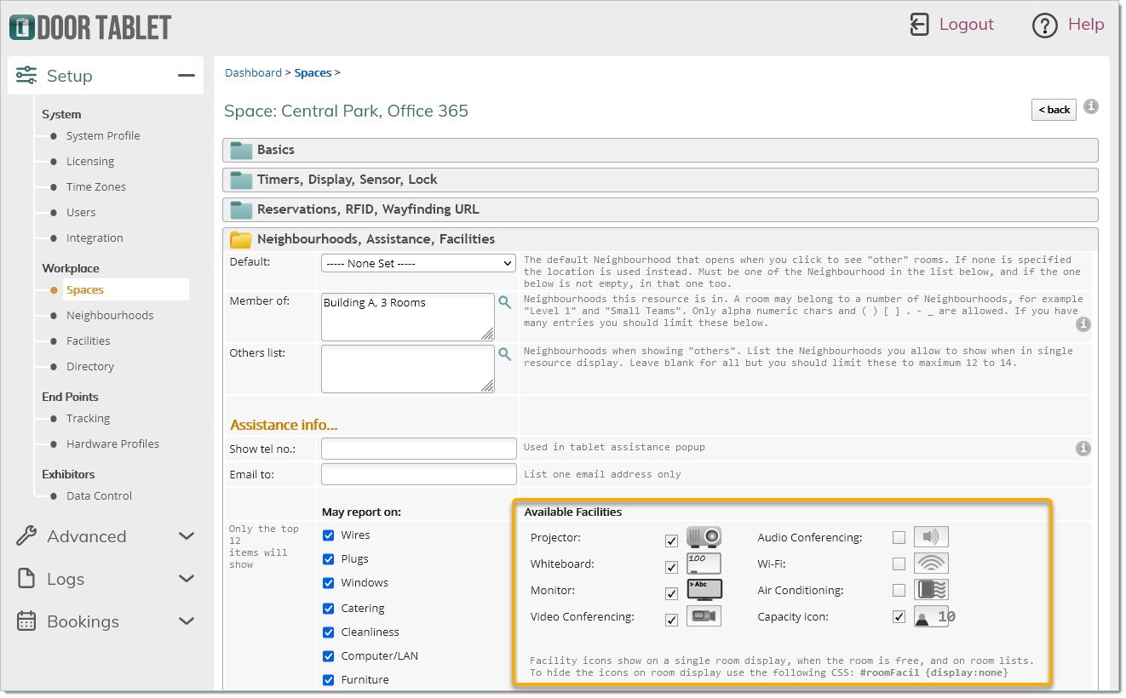1126x698 pixels.
Task: Click the Wi-Fi facility icon
Action: point(931,564)
